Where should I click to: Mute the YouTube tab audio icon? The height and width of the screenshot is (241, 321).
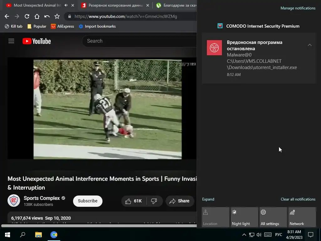coord(66,5)
